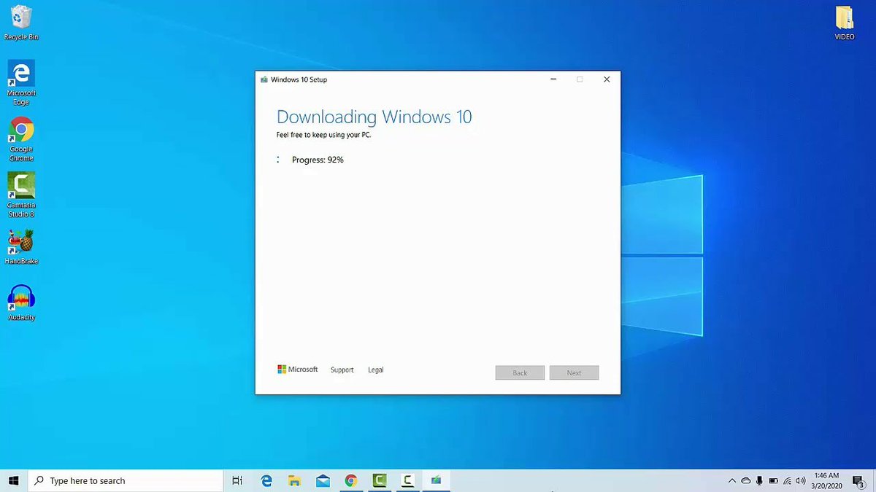Image resolution: width=876 pixels, height=492 pixels.
Task: Open the Legal link in setup
Action: pos(376,370)
